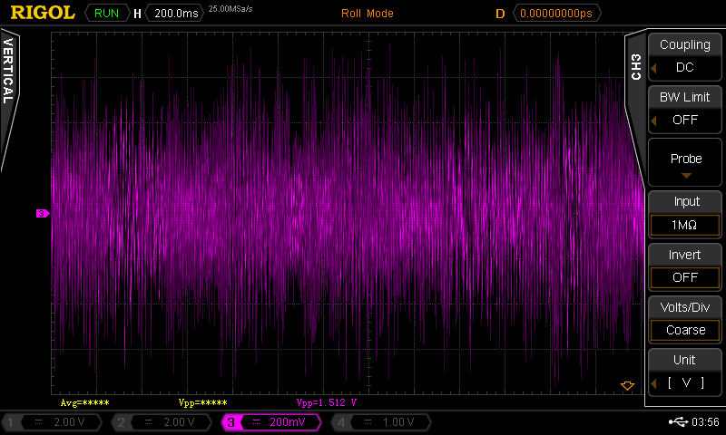Expand the Probe submenu

(685, 163)
